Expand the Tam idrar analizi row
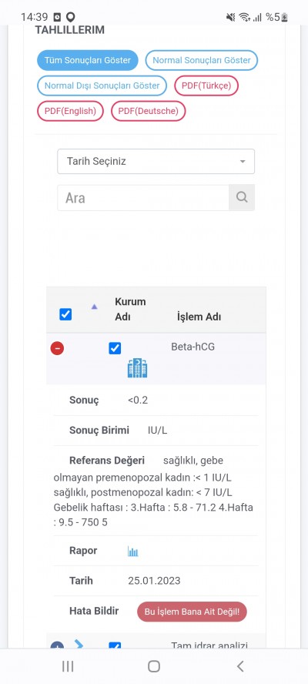This screenshot has width=308, height=684. tap(57, 645)
